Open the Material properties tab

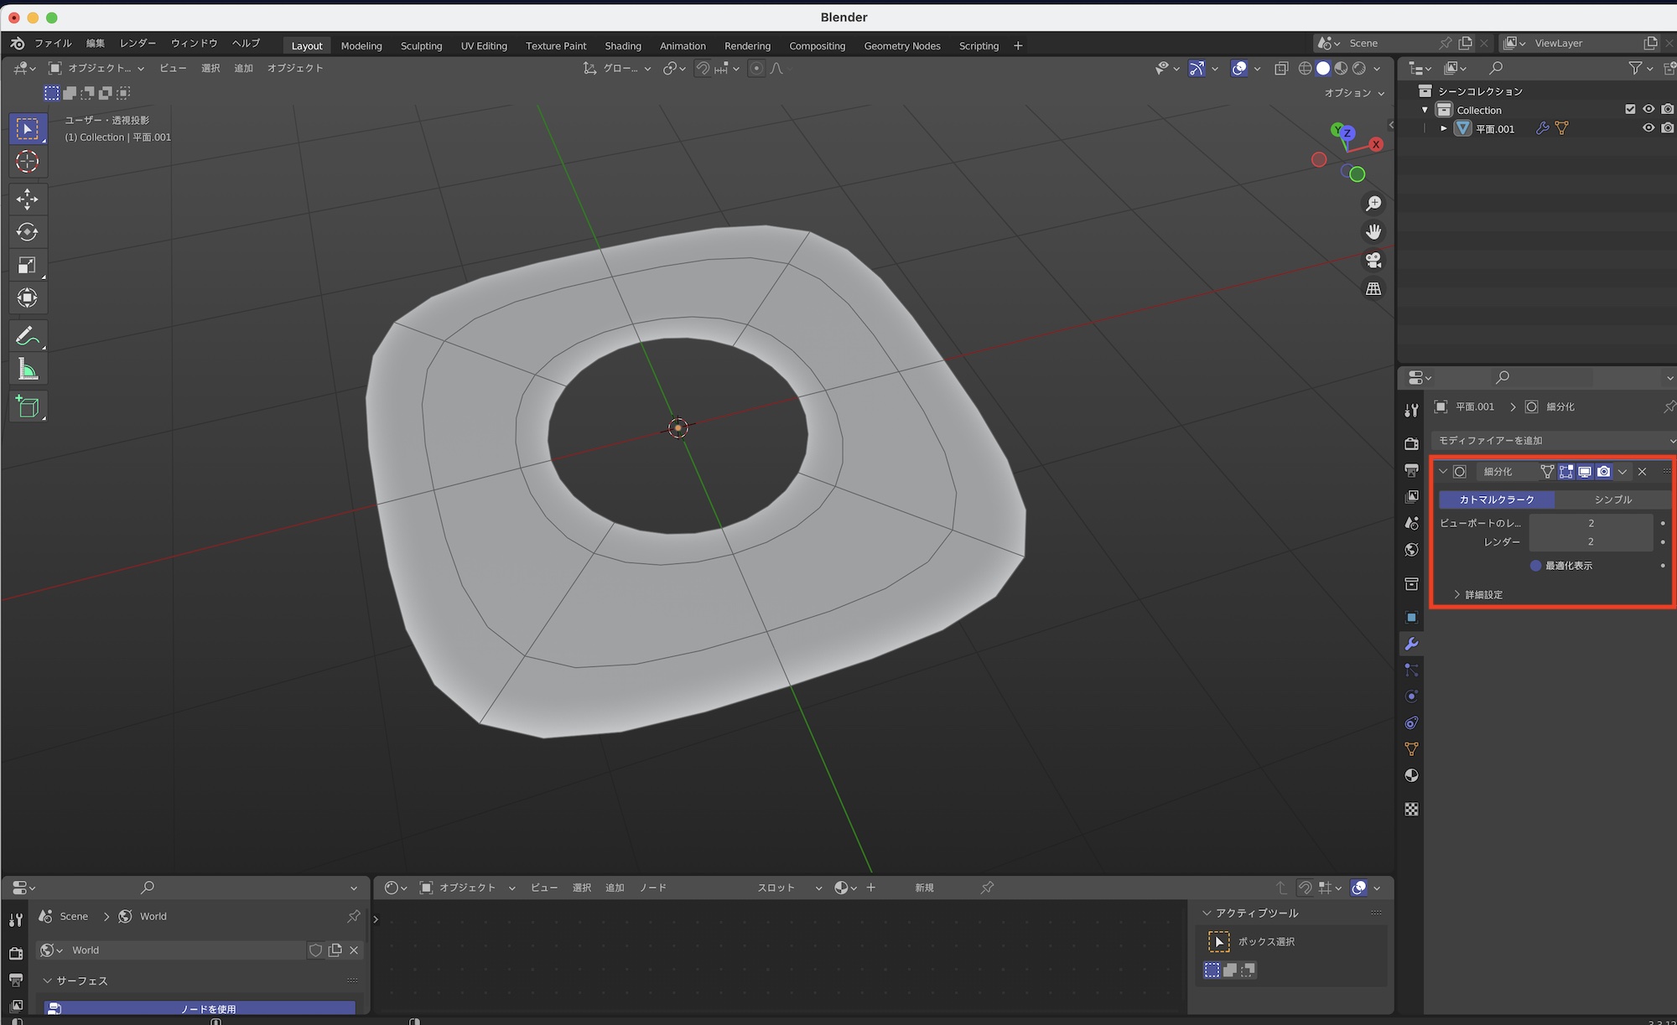[x=1411, y=775]
